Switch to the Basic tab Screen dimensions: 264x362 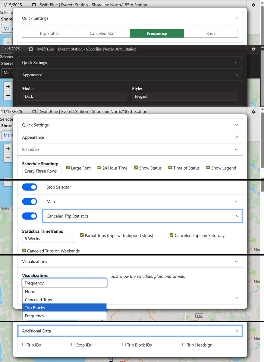[x=211, y=33]
